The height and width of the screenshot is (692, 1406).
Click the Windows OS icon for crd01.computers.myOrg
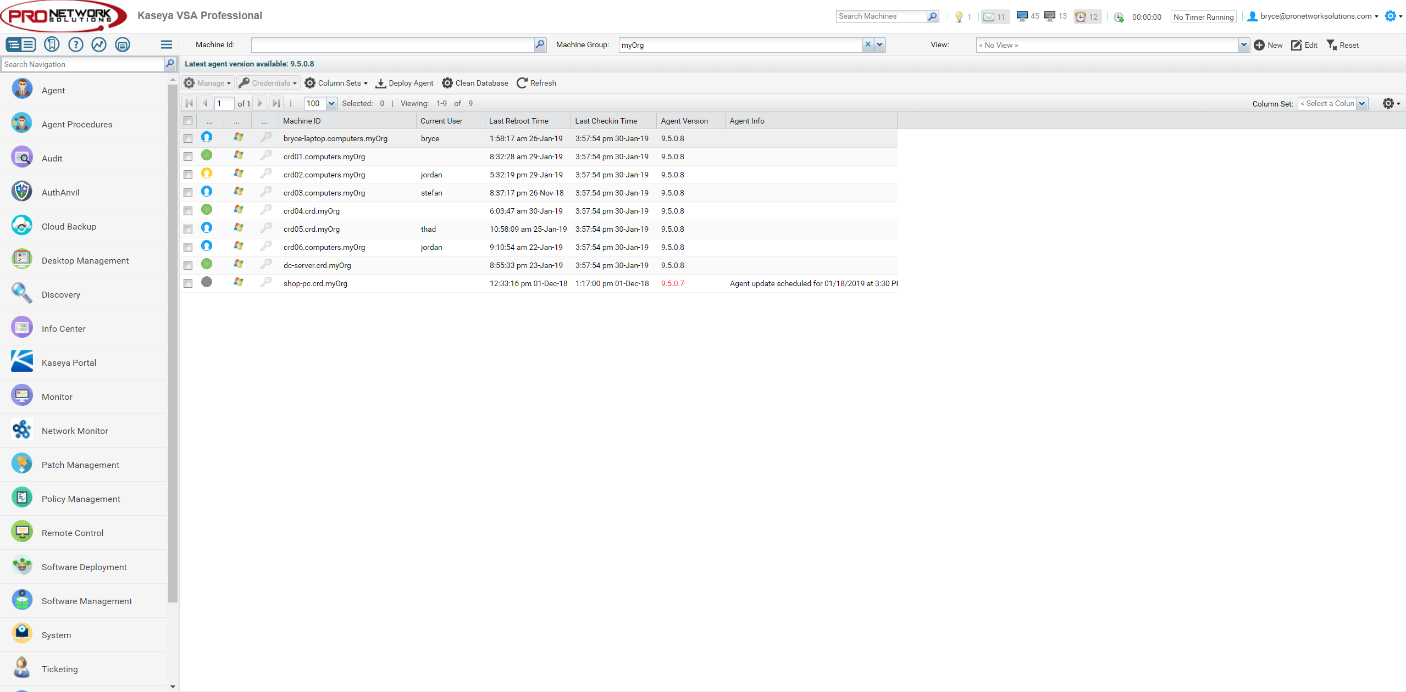(x=239, y=155)
